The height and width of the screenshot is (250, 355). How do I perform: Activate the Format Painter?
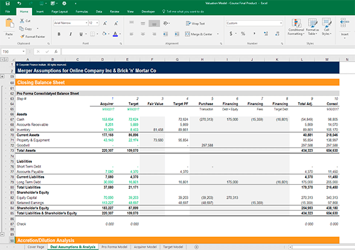(33, 36)
